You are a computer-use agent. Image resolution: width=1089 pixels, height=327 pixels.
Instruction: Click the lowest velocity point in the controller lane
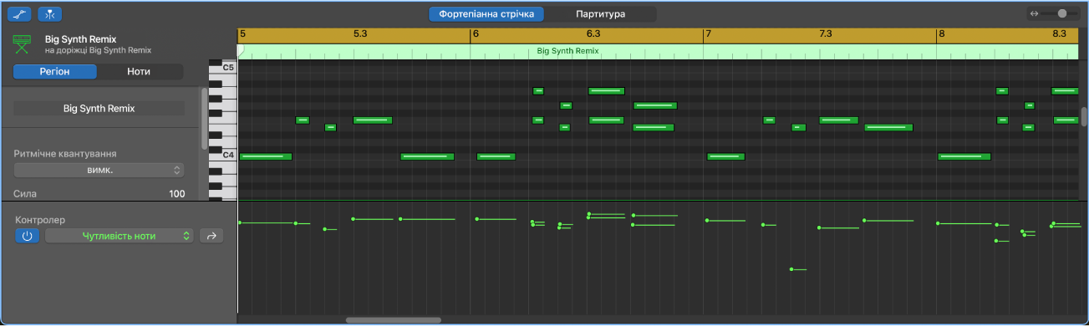point(791,269)
